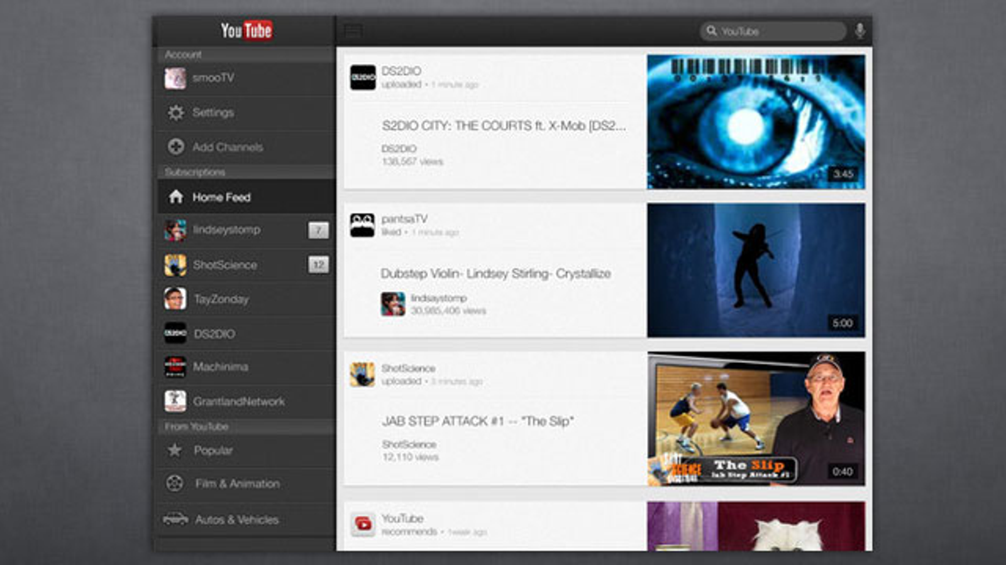The image size is (1006, 565).
Task: Choose Add Channels in sidebar
Action: (x=246, y=147)
